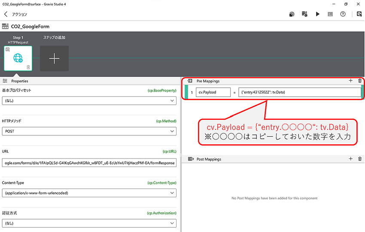This screenshot has width=365, height=232.
Task: Click the (cp.URL) label
Action: (170, 151)
